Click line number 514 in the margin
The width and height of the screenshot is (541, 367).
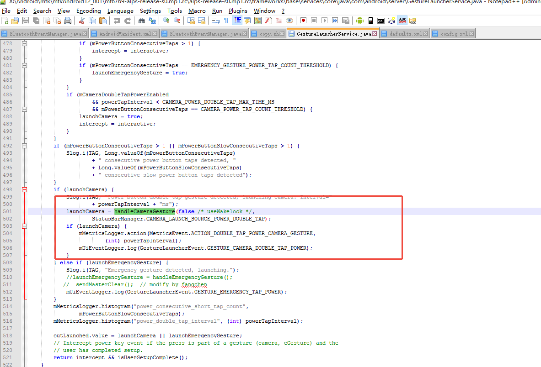(7, 306)
